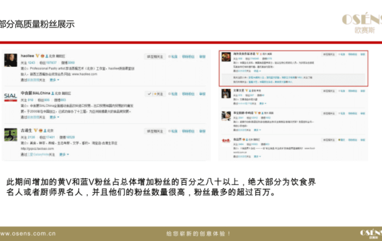382x241 pixels.
Task: Click the medal icon beside 古清生
Action: [41, 131]
